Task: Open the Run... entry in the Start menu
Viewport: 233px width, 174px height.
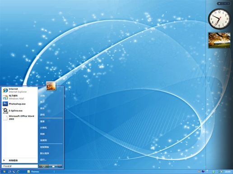Action: tap(43, 160)
